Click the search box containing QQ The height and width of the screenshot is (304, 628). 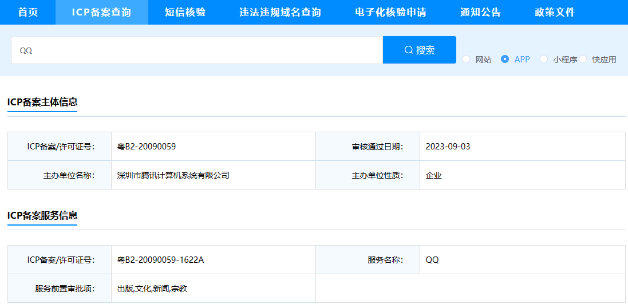pos(197,50)
